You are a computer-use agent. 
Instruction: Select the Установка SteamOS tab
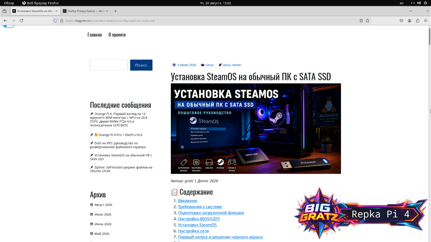point(35,11)
